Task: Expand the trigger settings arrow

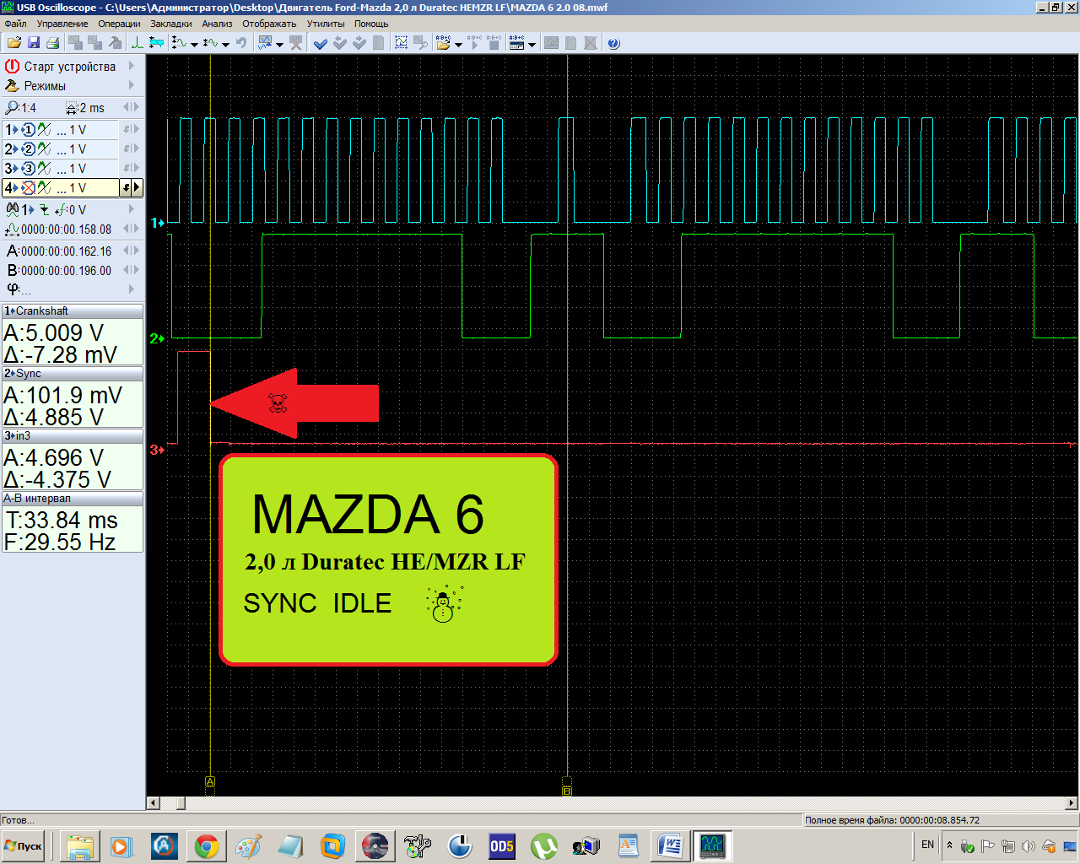Action: point(132,209)
